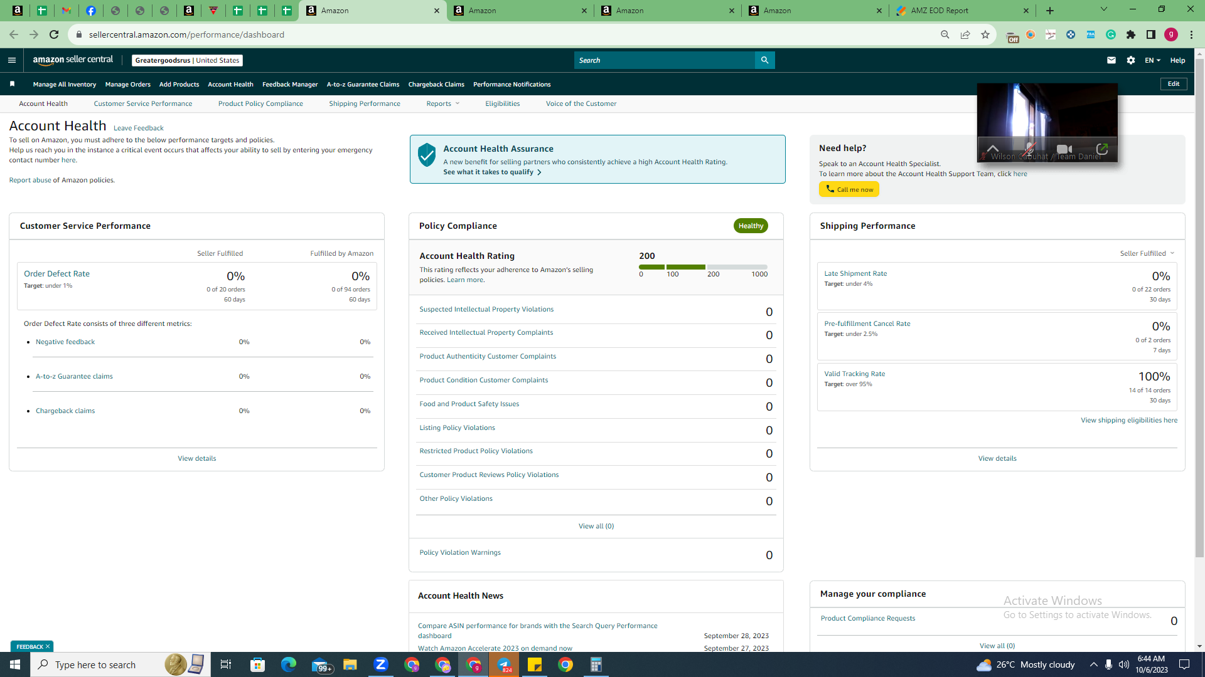Screen dimensions: 1205x677
Task: Click the bookmark flag icon
Action: [12, 84]
